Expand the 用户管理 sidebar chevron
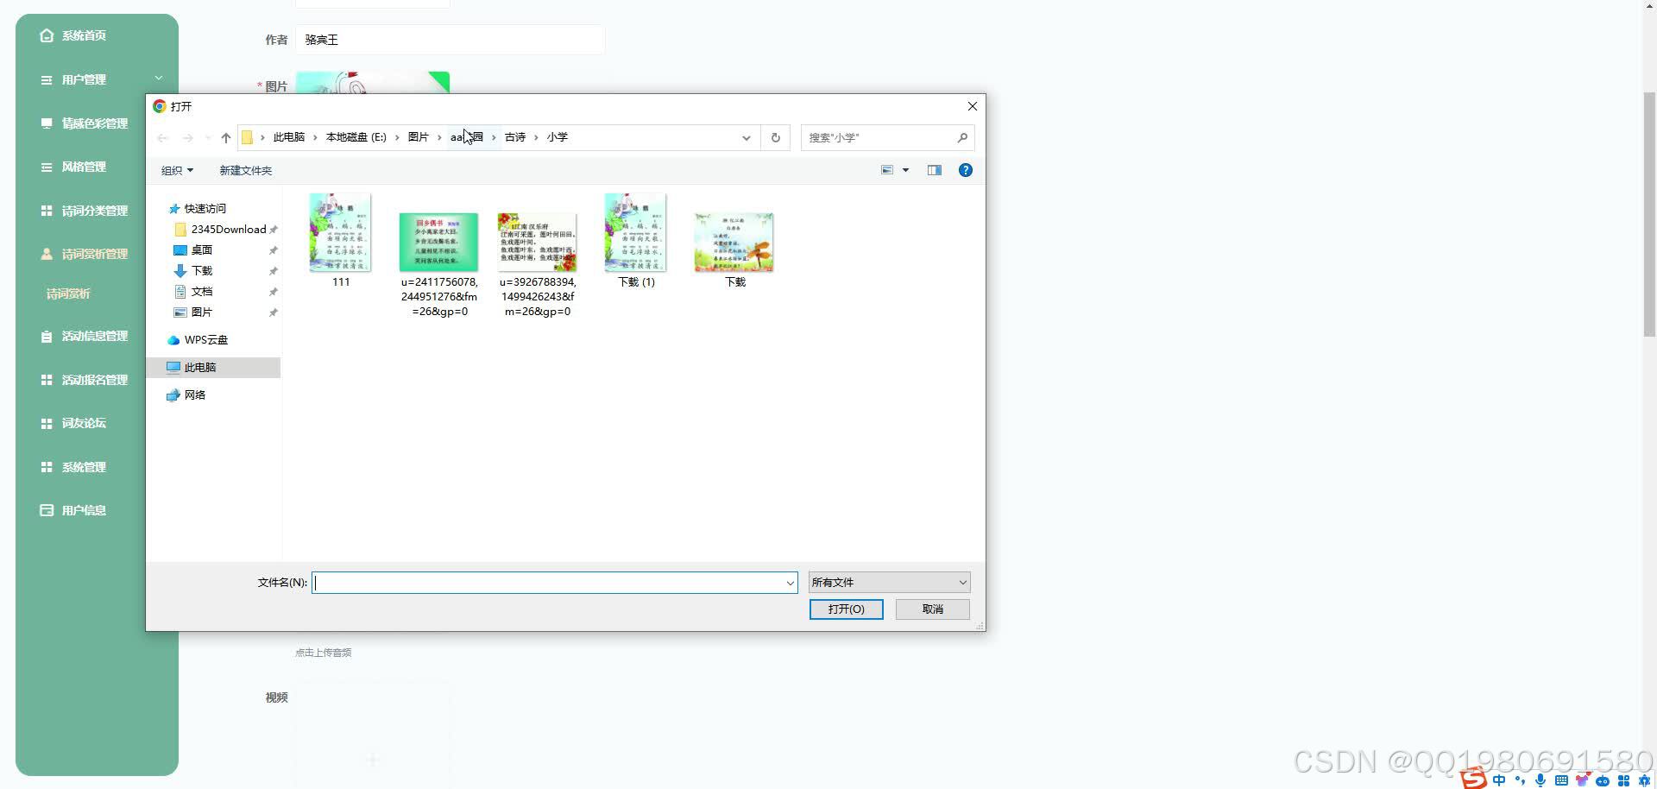Screen dimensions: 1657x789 pos(158,79)
